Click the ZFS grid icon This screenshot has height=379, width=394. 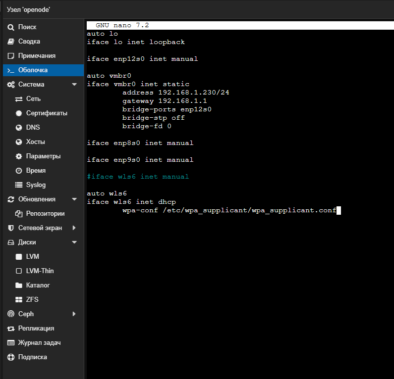pyautogui.click(x=19, y=299)
